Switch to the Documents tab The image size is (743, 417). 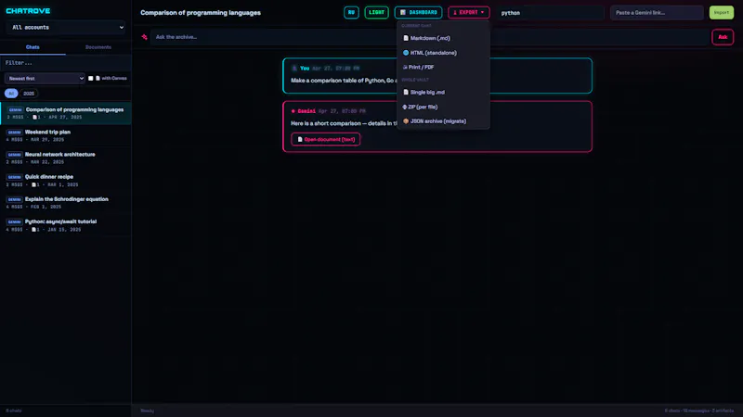(98, 47)
